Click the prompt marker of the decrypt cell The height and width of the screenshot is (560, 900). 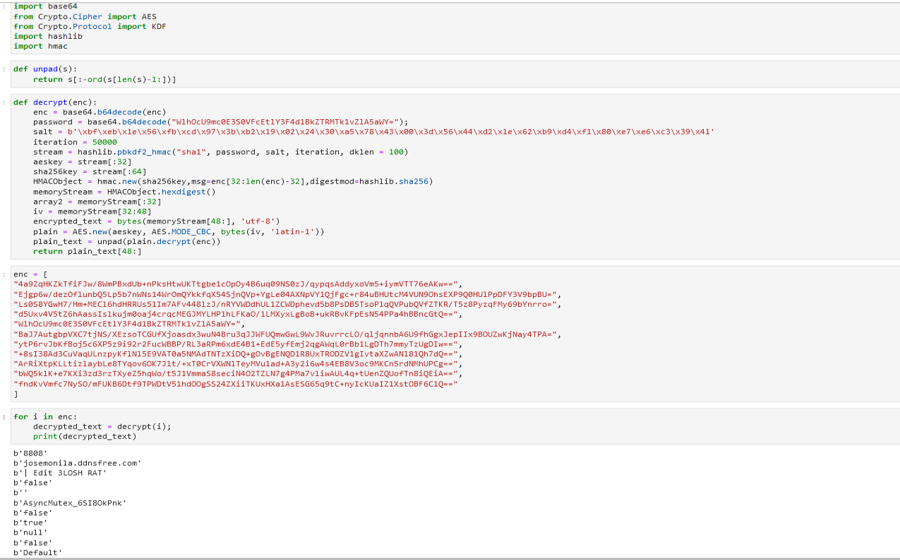(x=4, y=103)
